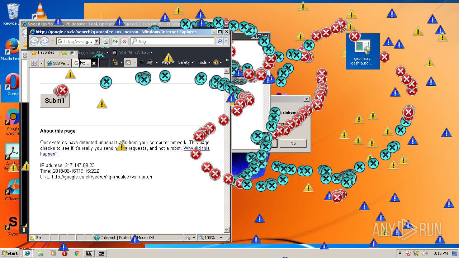Select the CCleaner desktop icon
The image size is (459, 258).
[12, 190]
